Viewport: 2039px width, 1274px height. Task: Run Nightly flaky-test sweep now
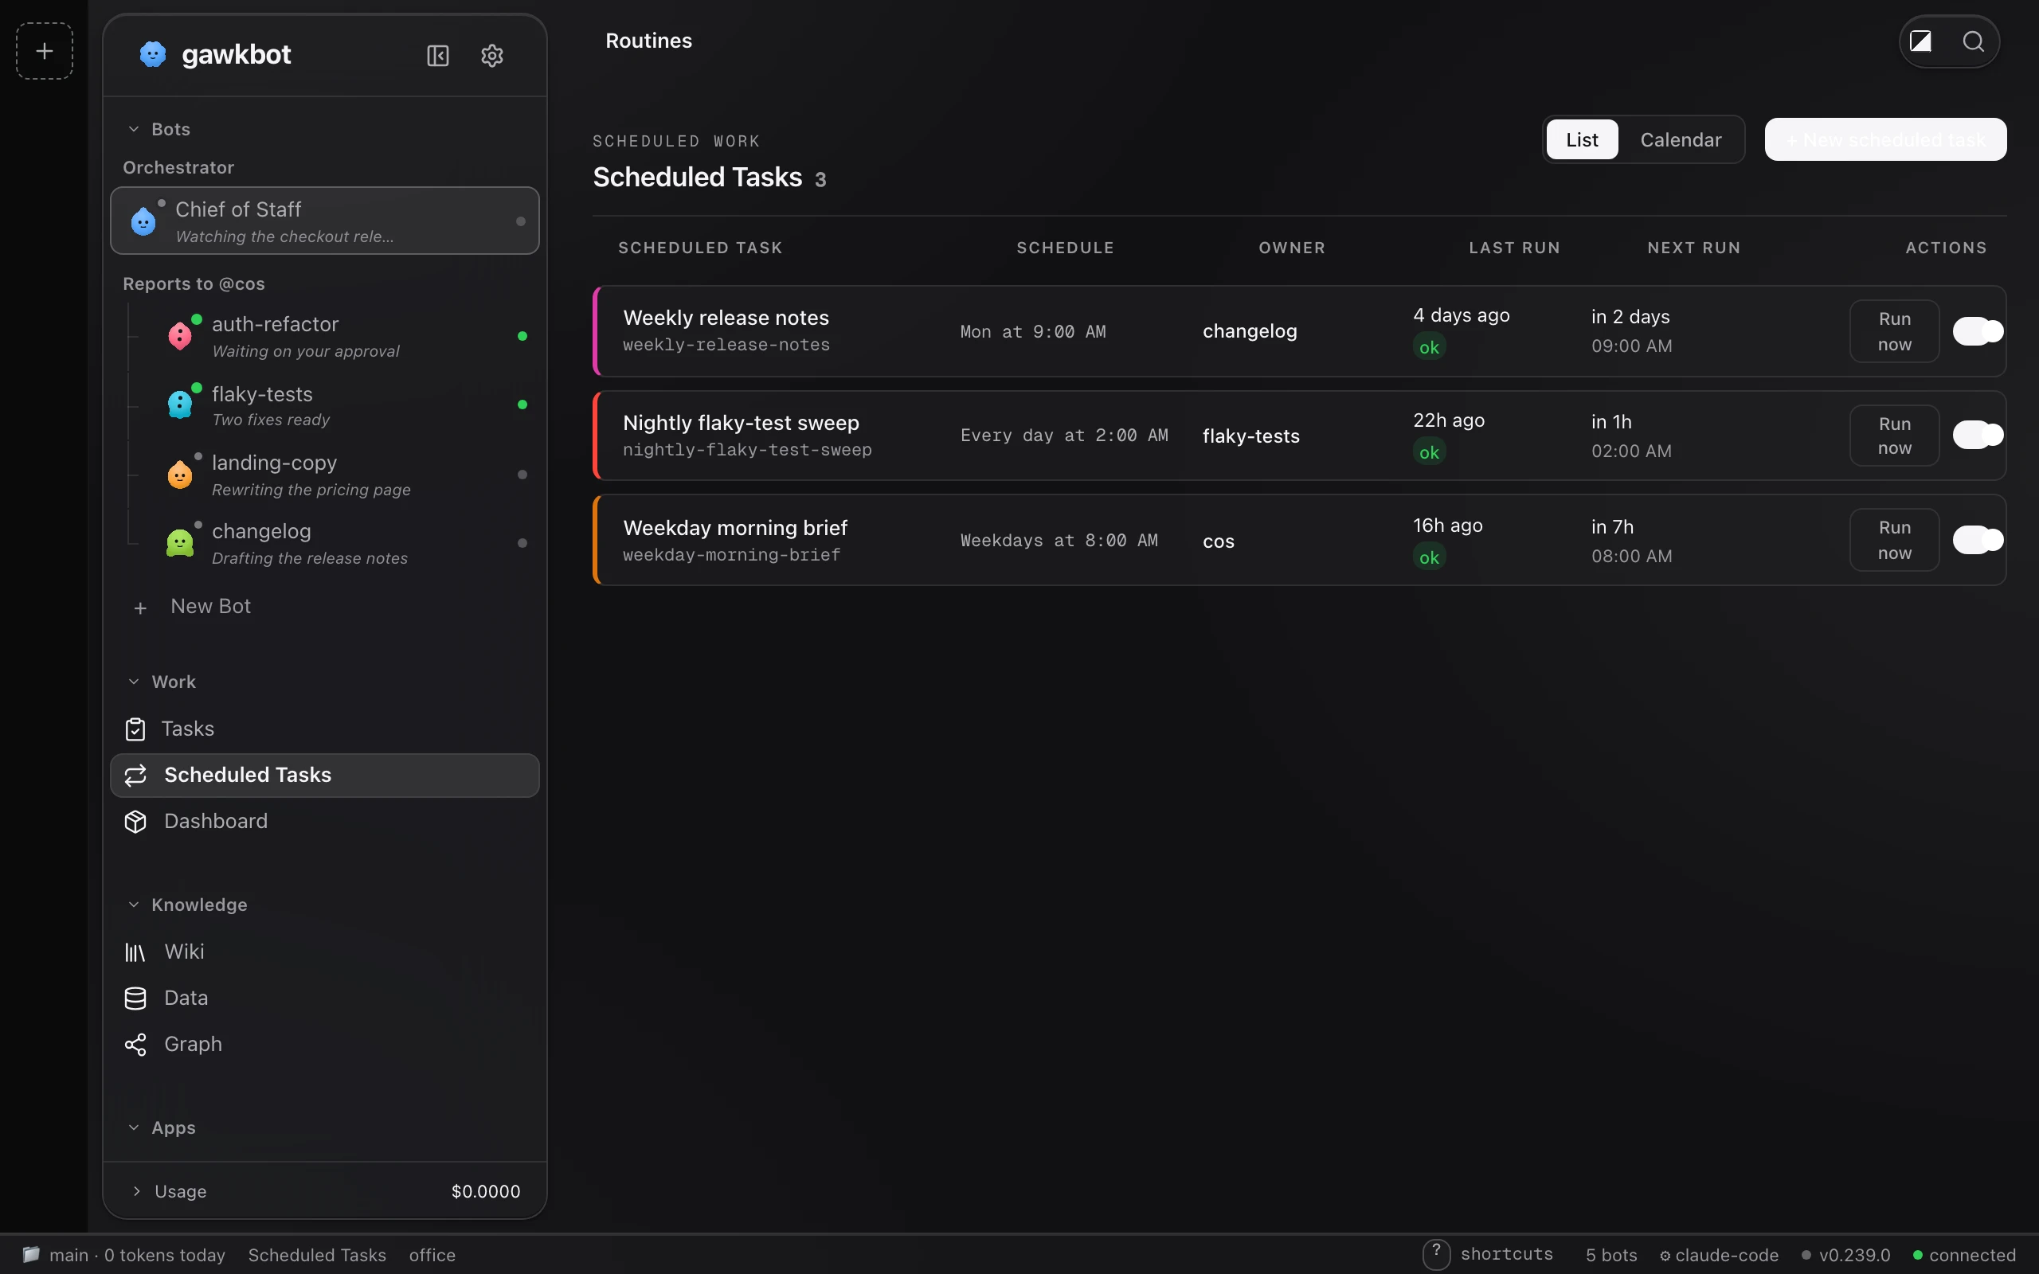coord(1894,436)
